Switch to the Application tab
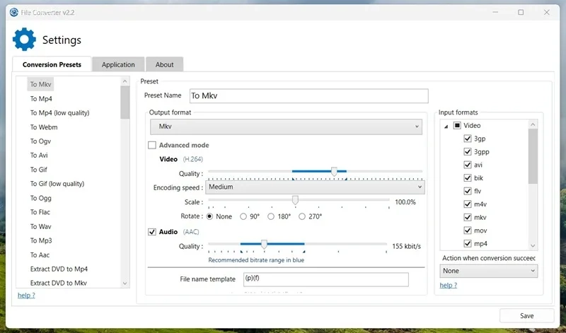Image resolution: width=566 pixels, height=333 pixels. (118, 64)
